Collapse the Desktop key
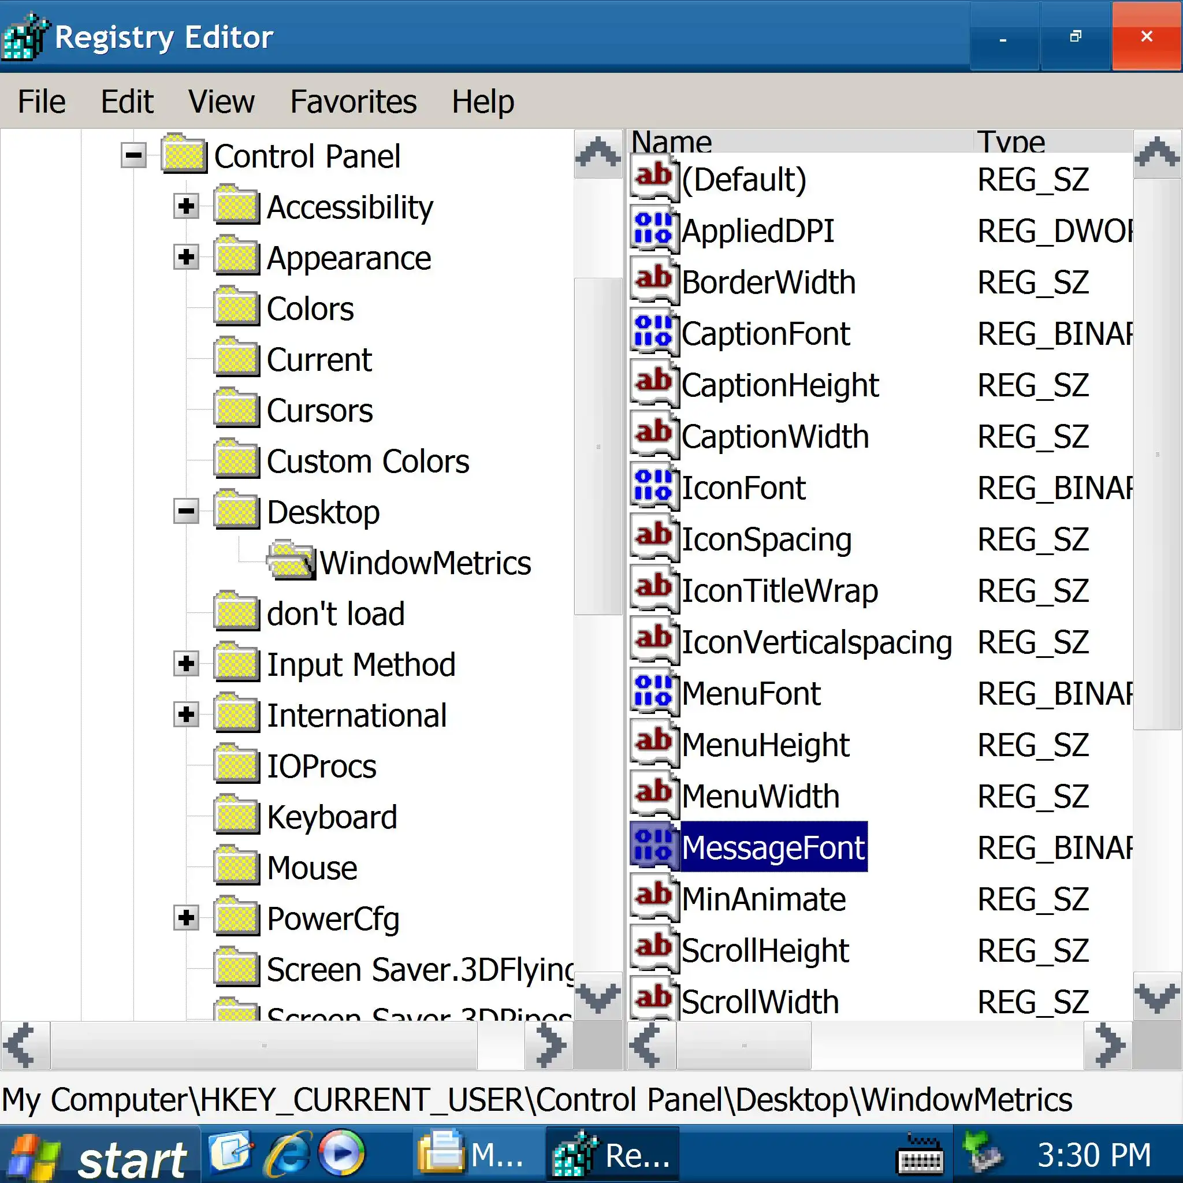1183x1183 pixels. click(186, 511)
